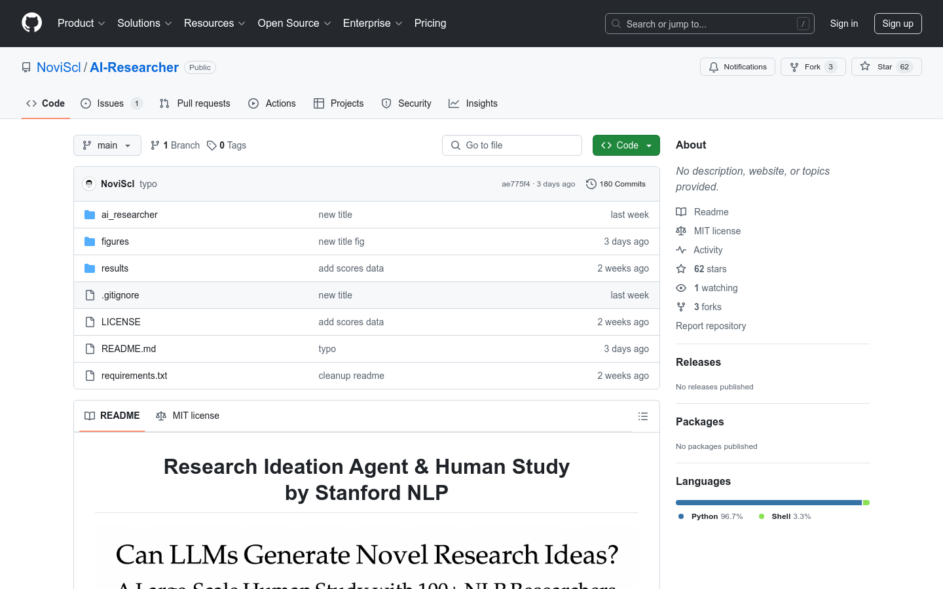Click MIT license link in About sidebar
Viewport: 943px width, 589px height.
(709, 231)
